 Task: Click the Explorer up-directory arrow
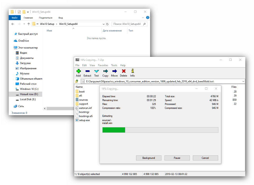29,24
